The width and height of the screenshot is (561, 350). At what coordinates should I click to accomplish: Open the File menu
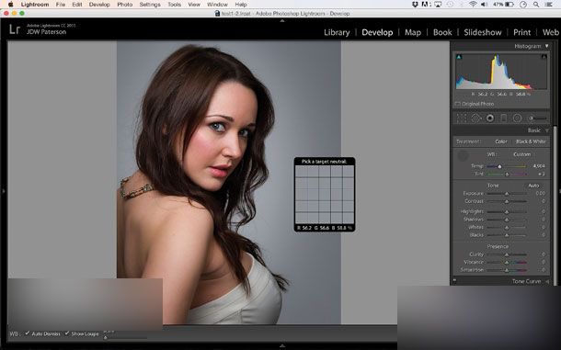point(61,5)
